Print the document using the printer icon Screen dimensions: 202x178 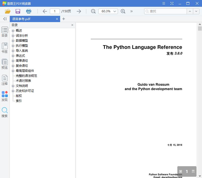tap(28, 11)
